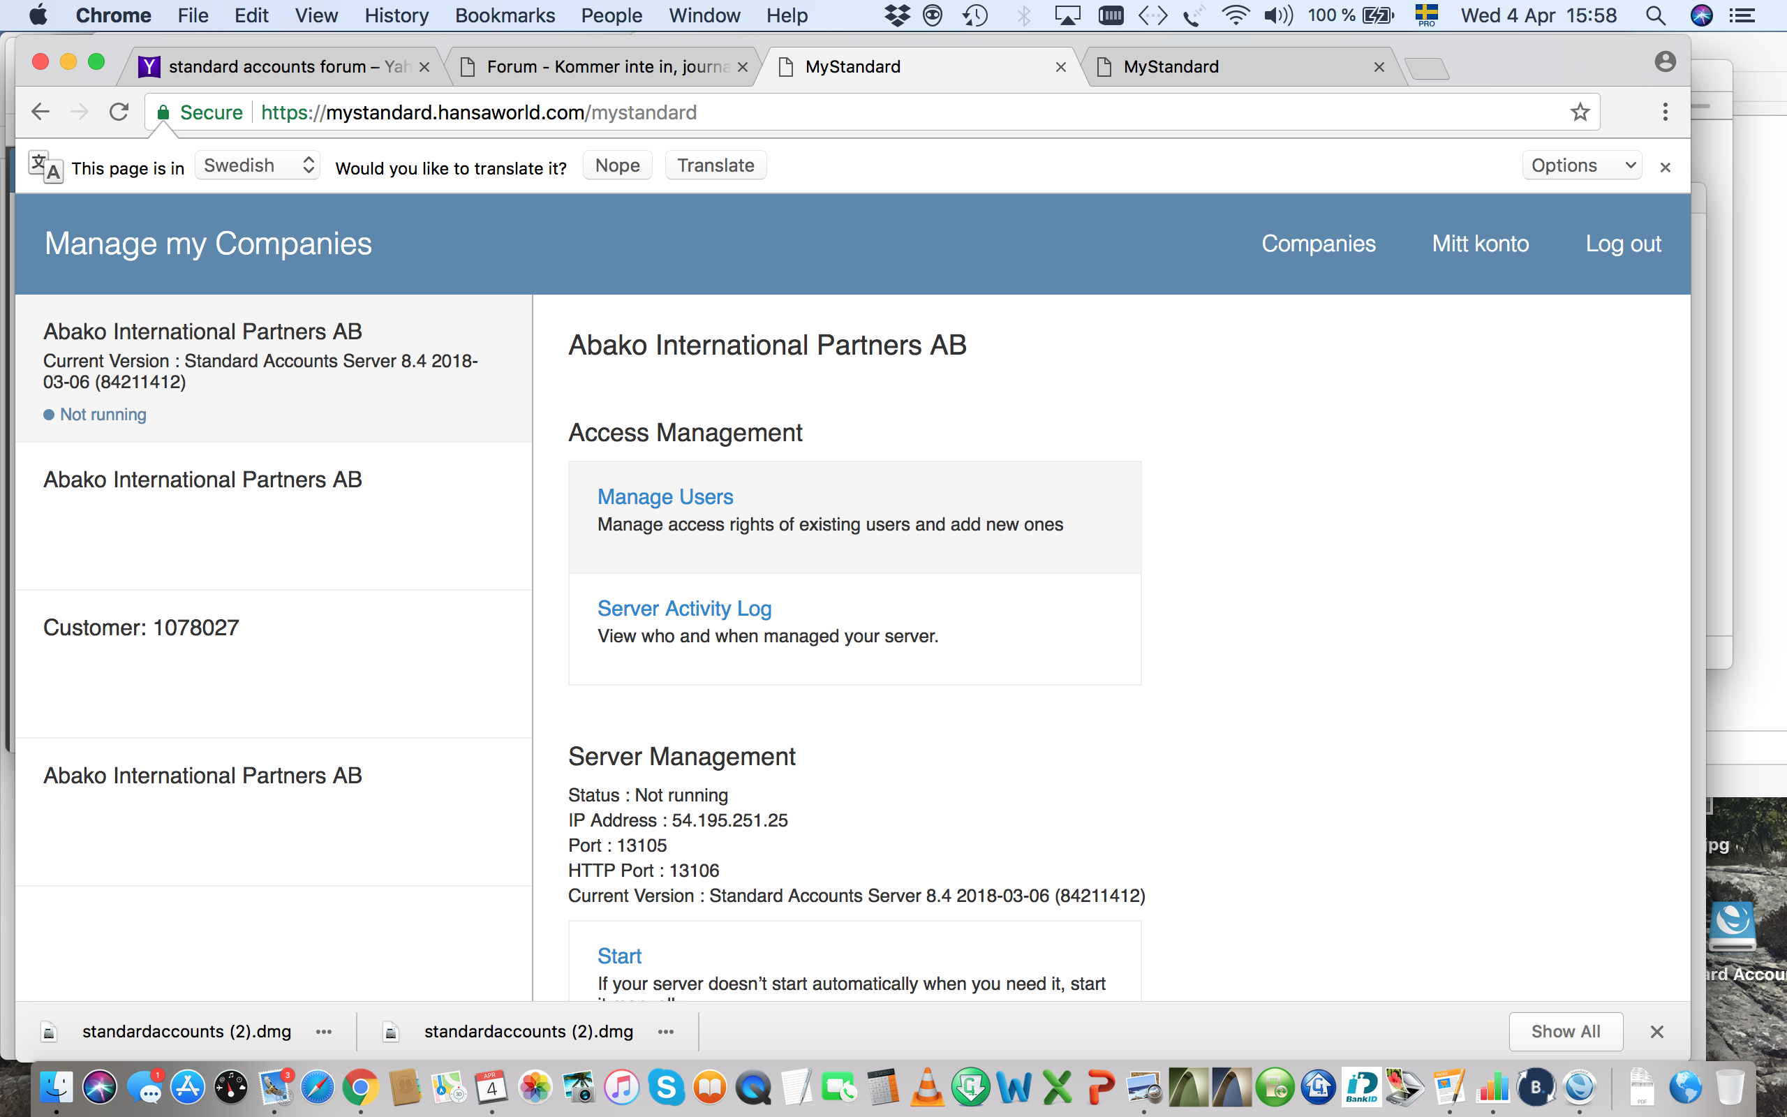Open a new tab with the new-tab button
The height and width of the screenshot is (1117, 1787).
1426,68
